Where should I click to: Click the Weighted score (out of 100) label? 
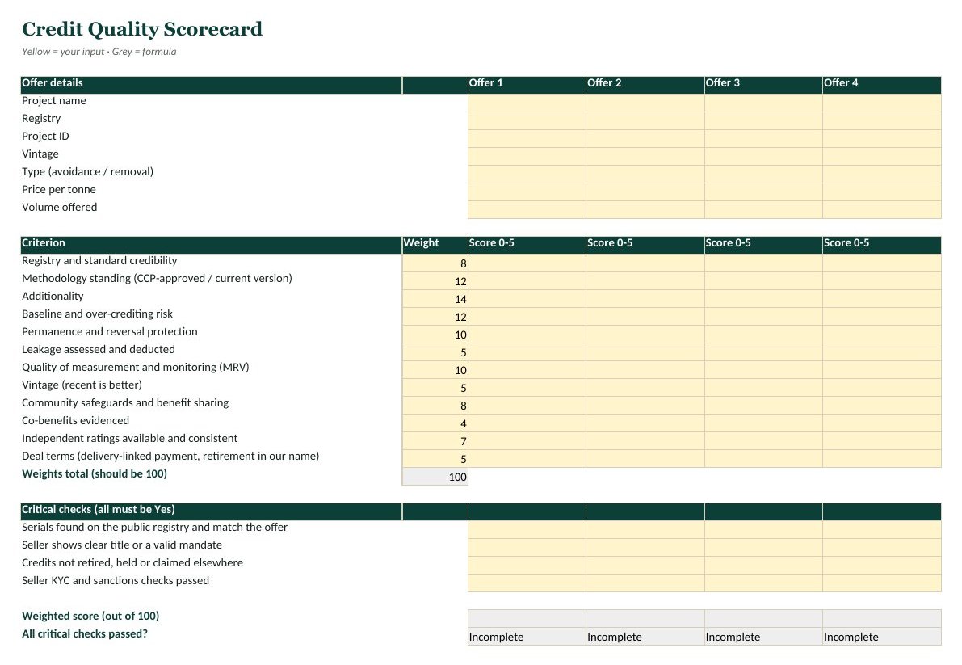click(90, 616)
